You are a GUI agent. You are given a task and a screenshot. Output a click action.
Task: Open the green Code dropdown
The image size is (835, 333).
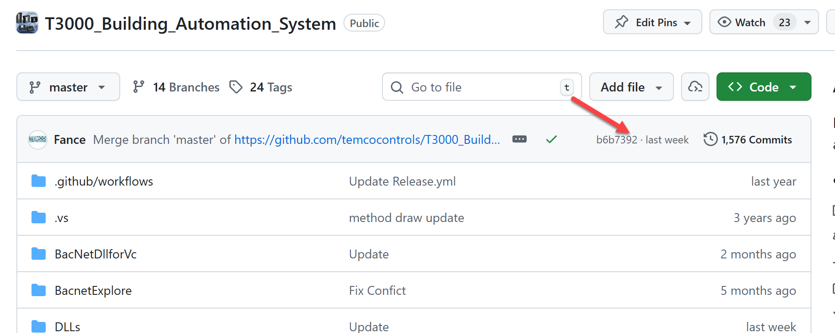(764, 87)
